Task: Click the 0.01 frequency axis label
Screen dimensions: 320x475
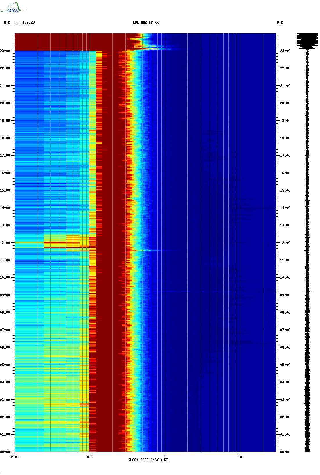Action: pyautogui.click(x=15, y=457)
